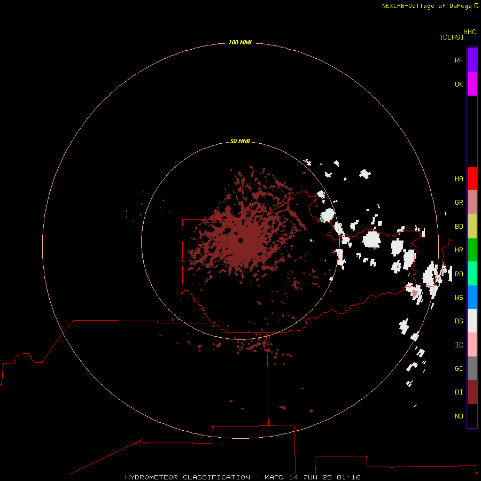Click the ND legend label
Screen dimensions: 481x481
[x=459, y=416]
